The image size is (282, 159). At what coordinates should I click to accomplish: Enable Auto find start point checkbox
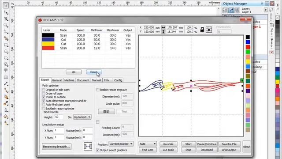[x=43, y=105]
